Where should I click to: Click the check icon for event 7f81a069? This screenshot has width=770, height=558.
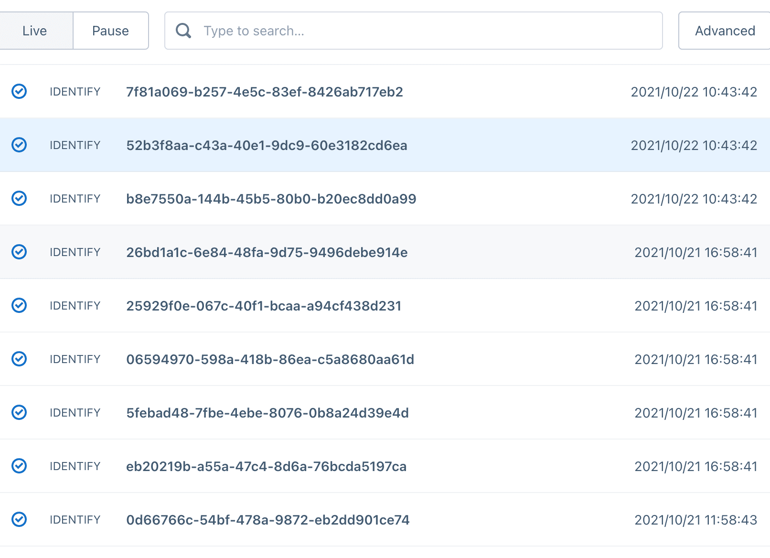19,91
